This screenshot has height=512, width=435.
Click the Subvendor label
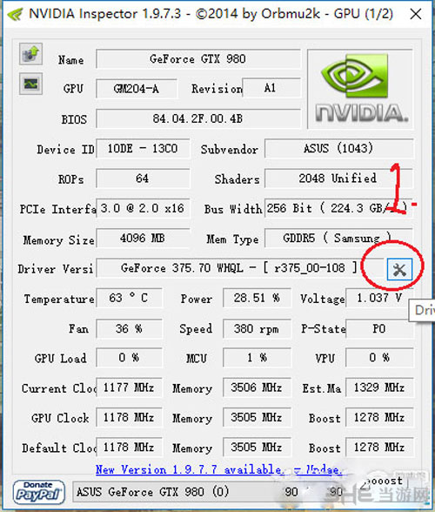pos(230,149)
